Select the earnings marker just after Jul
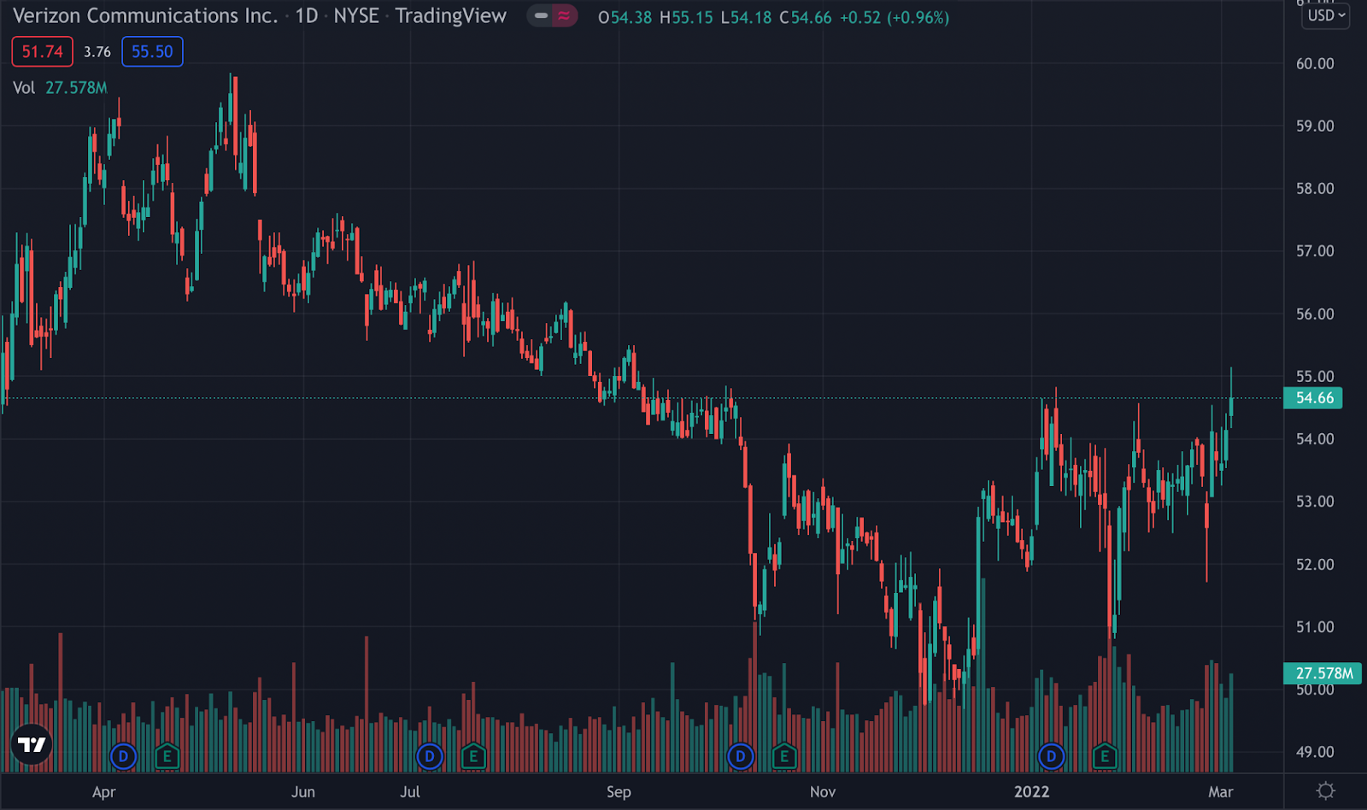The width and height of the screenshot is (1367, 810). pos(473,756)
